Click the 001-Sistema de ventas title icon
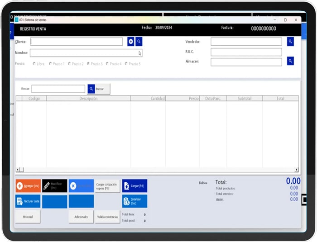 [x=17, y=20]
